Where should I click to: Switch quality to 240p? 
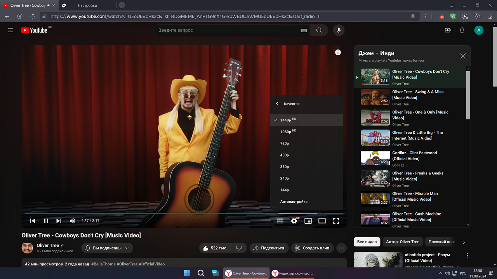307,178
